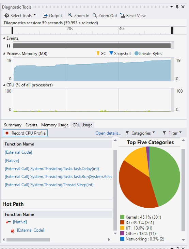This screenshot has width=189, height=249.
Task: Click the left selection handle on timeline
Action: coord(13,30)
